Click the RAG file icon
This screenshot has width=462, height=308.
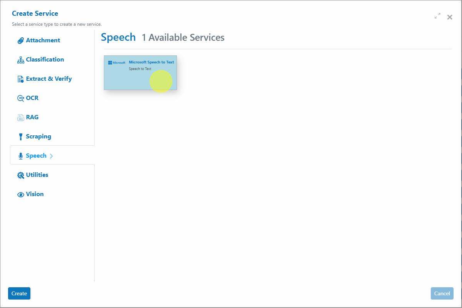[x=21, y=118]
